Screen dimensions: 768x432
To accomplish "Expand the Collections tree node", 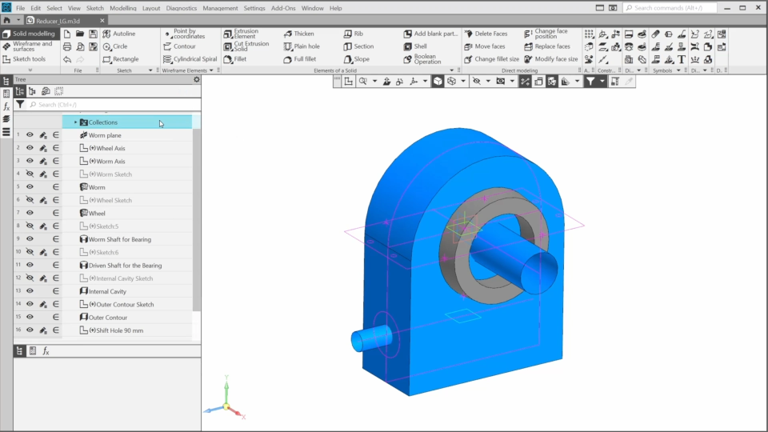I will [x=76, y=122].
